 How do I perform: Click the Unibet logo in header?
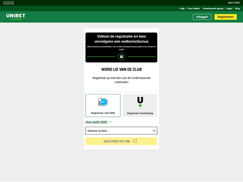tap(15, 16)
